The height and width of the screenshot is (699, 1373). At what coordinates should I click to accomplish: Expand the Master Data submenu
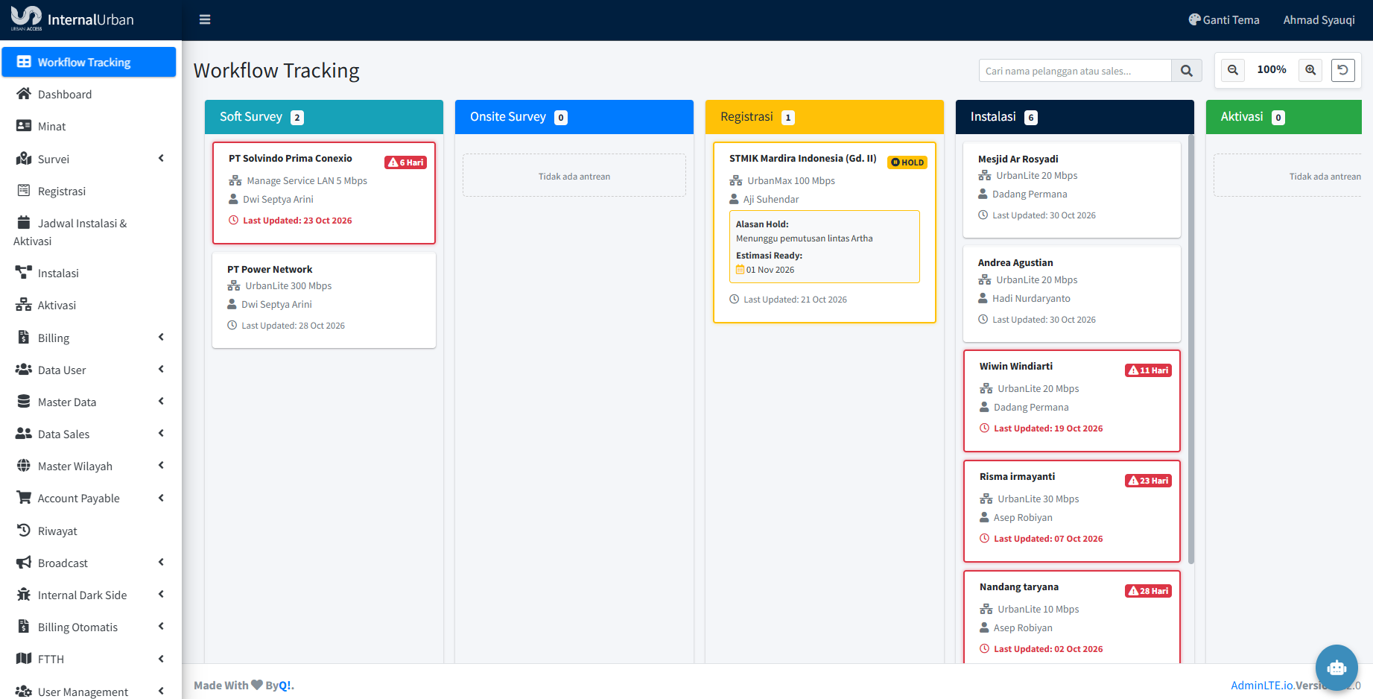pyautogui.click(x=89, y=402)
